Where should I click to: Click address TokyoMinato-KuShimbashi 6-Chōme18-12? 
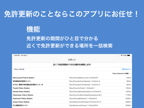[85, 102]
